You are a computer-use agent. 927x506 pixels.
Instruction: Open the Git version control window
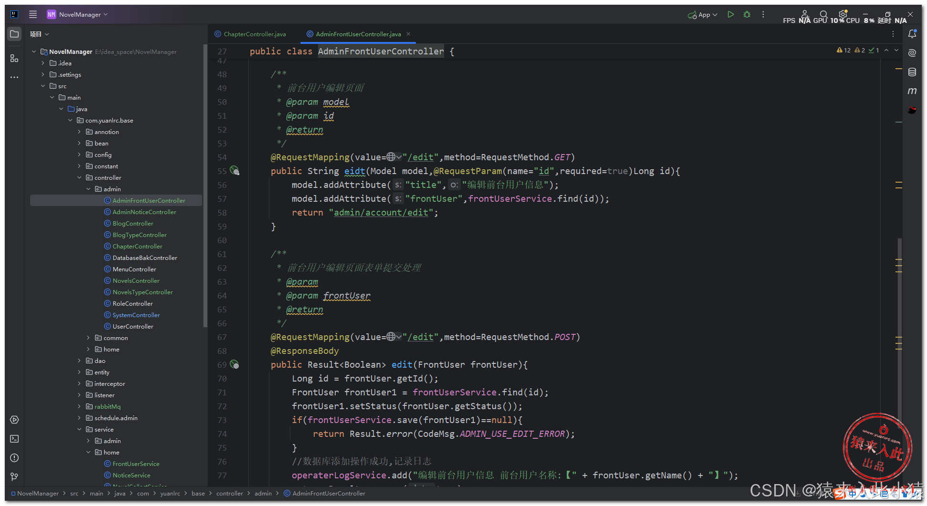coord(14,477)
